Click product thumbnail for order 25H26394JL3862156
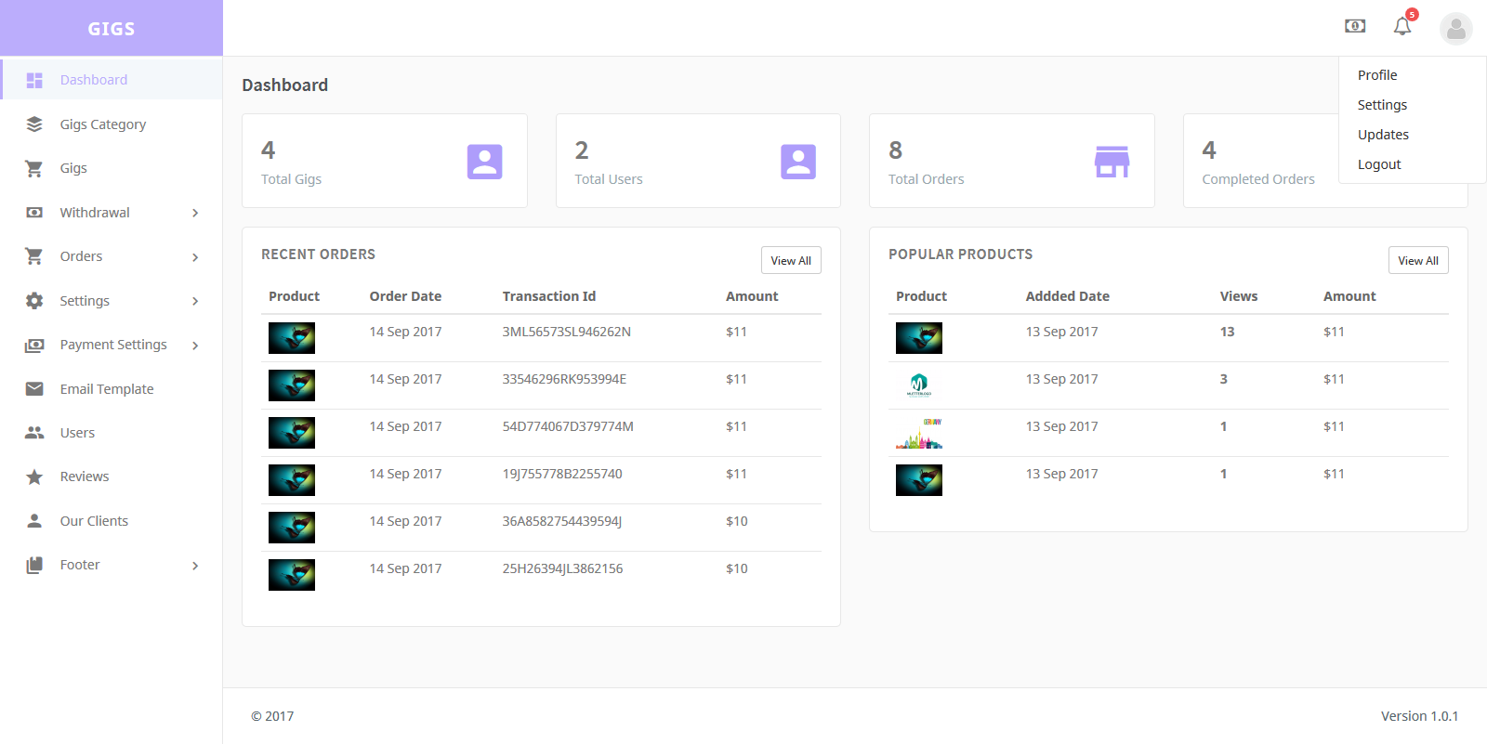The image size is (1487, 744). click(292, 575)
